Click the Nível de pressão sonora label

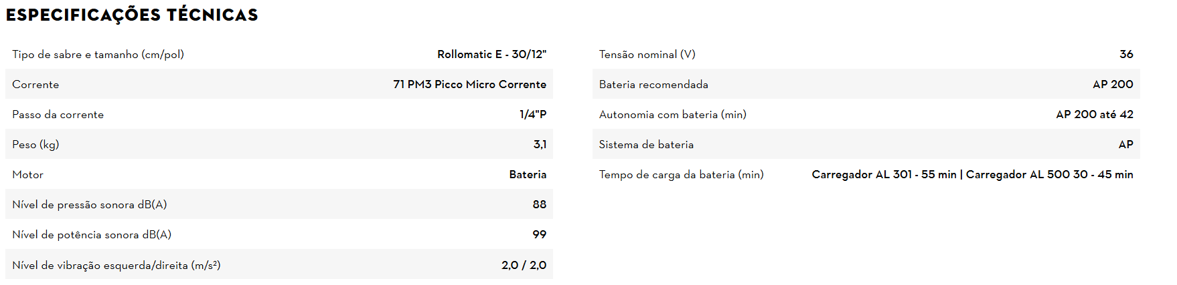(89, 204)
